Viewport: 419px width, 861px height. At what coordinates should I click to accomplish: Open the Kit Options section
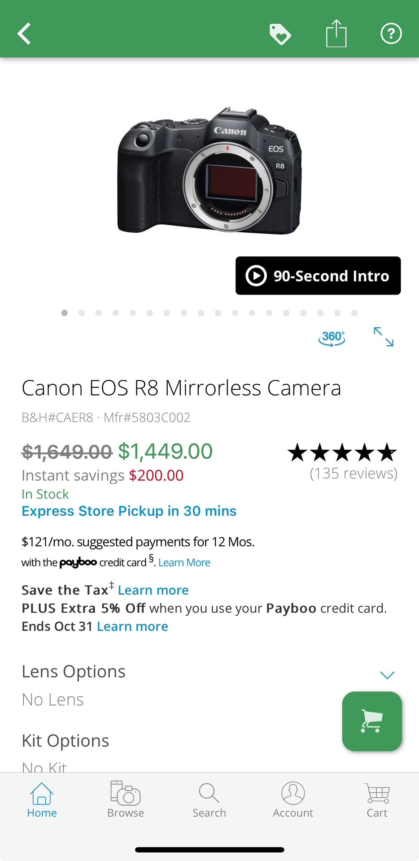pyautogui.click(x=65, y=741)
